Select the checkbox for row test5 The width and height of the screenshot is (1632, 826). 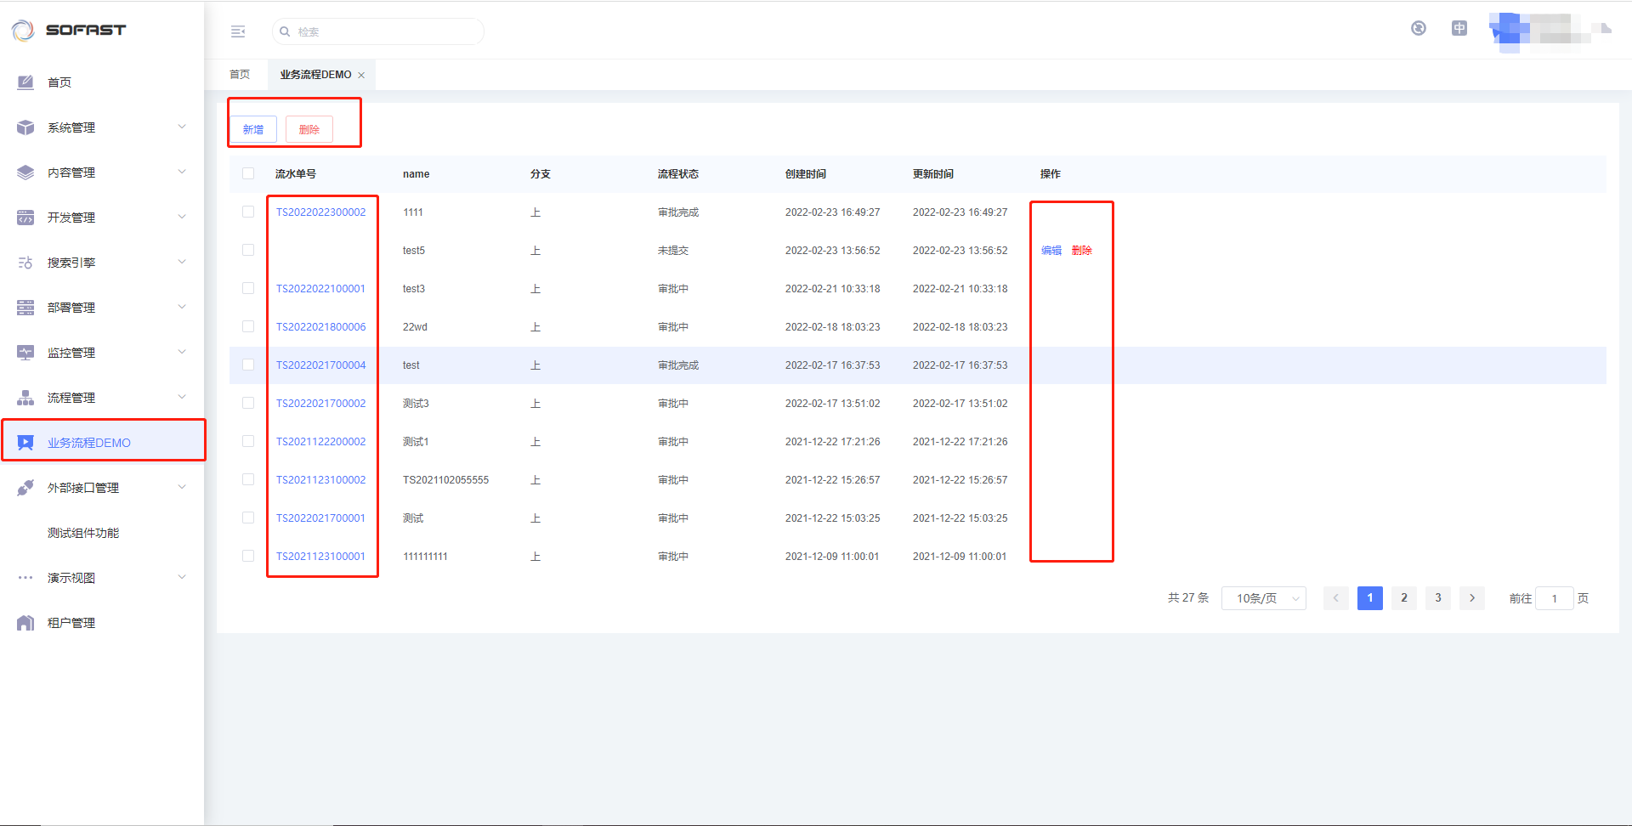(248, 250)
